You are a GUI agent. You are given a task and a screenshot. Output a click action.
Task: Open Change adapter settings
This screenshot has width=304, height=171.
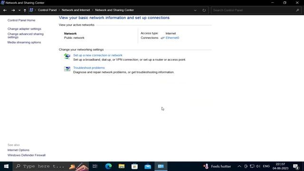(x=24, y=28)
